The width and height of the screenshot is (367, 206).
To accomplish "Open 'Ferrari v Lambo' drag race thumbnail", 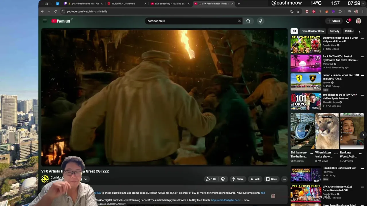I will (x=306, y=82).
